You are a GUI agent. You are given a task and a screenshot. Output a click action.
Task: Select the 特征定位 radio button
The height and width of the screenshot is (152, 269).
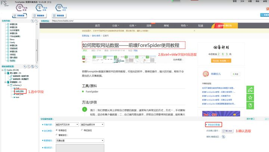(82, 131)
